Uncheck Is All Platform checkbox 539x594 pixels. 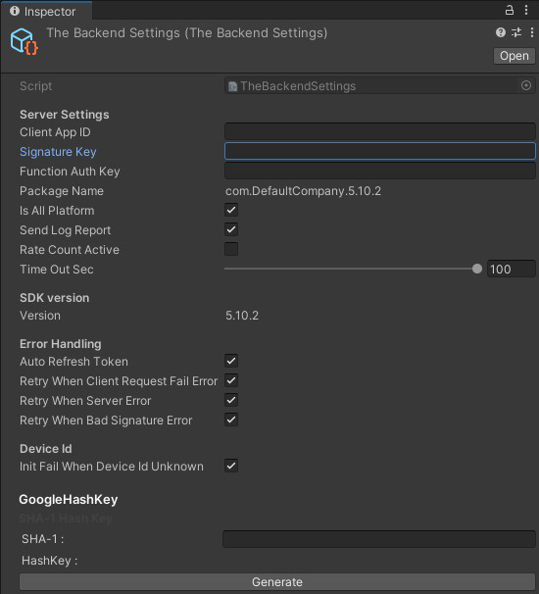pyautogui.click(x=231, y=210)
